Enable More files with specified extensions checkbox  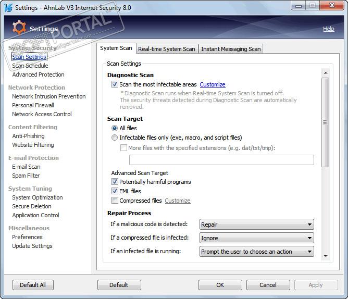(123, 148)
